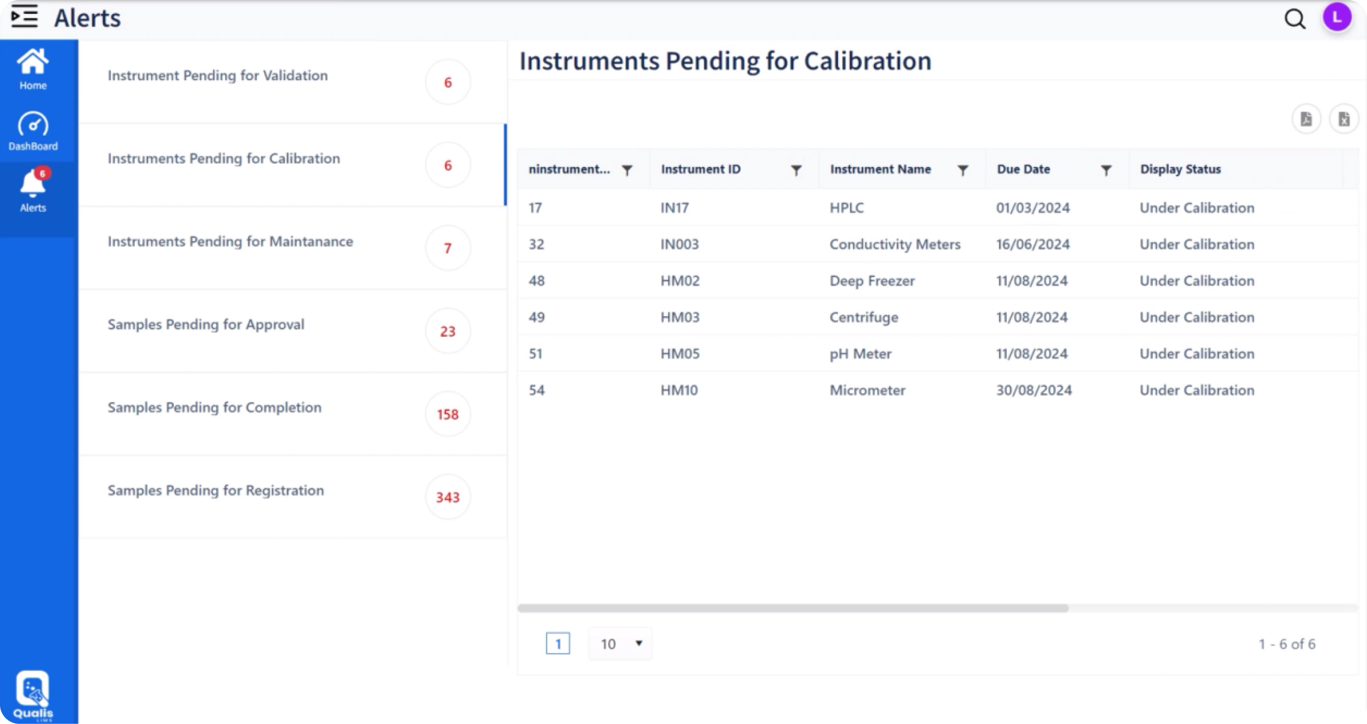Click the Qualis logo icon
The width and height of the screenshot is (1367, 724).
pyautogui.click(x=33, y=695)
